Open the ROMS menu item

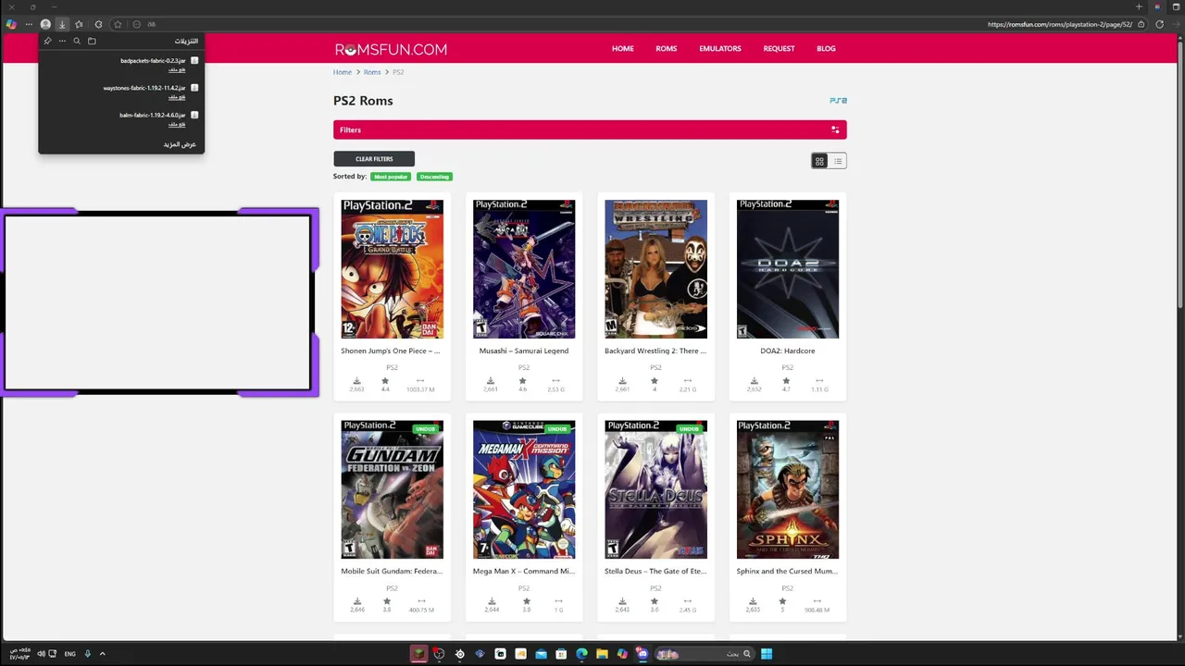(667, 49)
